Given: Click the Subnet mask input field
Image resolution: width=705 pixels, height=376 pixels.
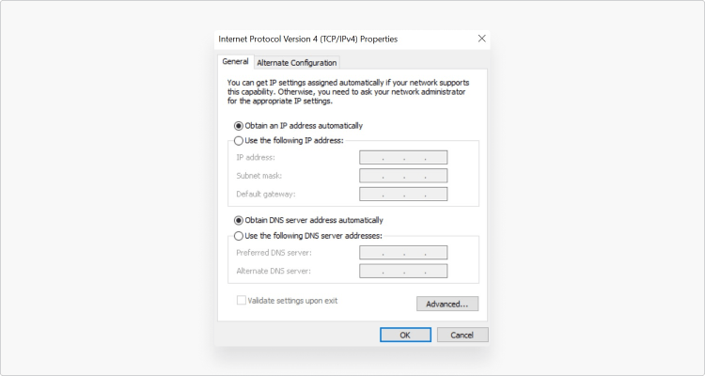Looking at the screenshot, I should tap(403, 176).
